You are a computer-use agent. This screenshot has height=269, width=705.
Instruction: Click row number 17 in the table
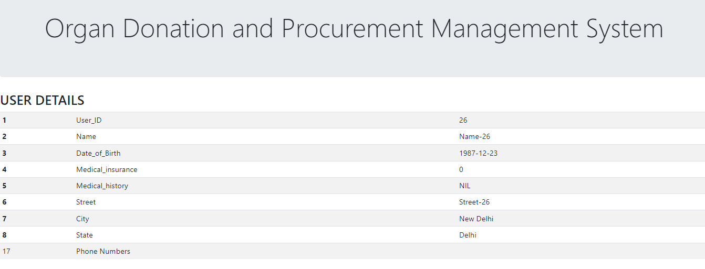point(6,251)
